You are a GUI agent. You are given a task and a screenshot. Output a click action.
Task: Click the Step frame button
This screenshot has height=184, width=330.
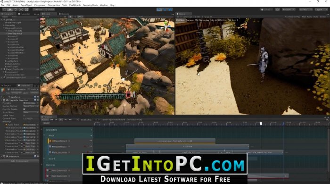pyautogui.click(x=170, y=10)
